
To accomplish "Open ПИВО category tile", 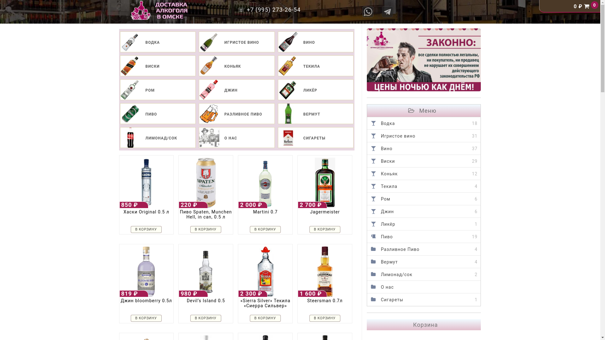I will click(158, 114).
